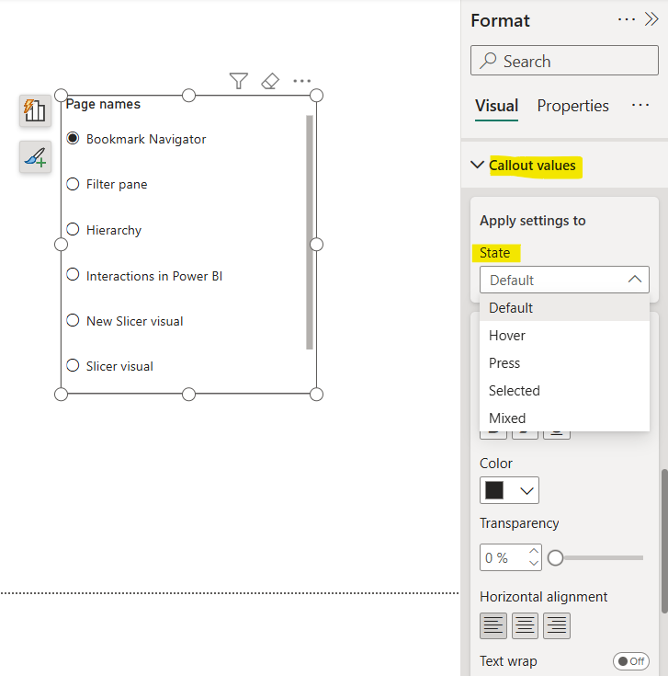The image size is (668, 676).
Task: Close the State dropdown box
Action: [564, 280]
